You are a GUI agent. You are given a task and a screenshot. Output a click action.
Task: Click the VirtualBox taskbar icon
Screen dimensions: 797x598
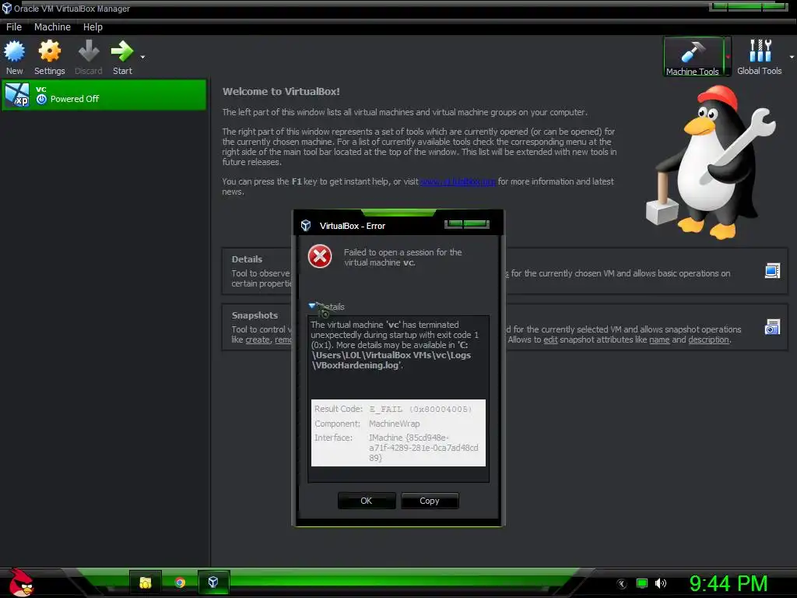point(213,582)
